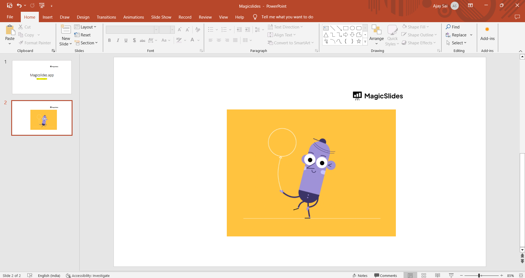Open the Section dropdown menu

86,43
